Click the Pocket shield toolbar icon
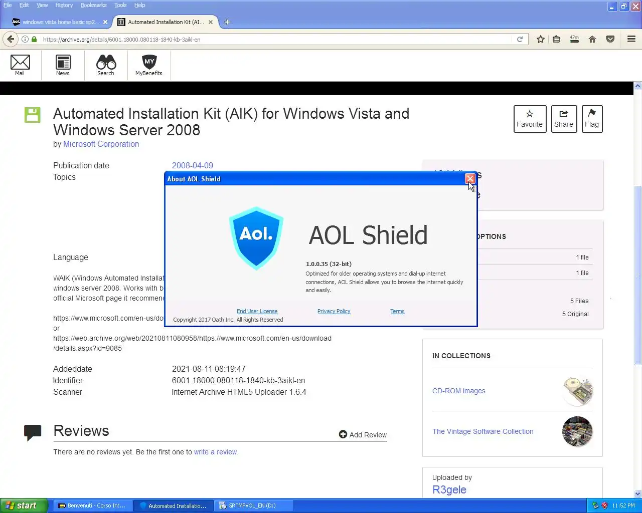This screenshot has width=642, height=513. [x=610, y=39]
